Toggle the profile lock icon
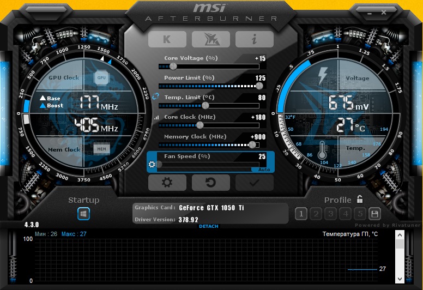423x290 pixels. coord(360,199)
